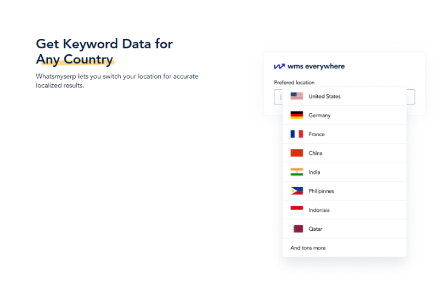The width and height of the screenshot is (439, 290).
Task: Choose China in the dropdown list
Action: pos(345,153)
